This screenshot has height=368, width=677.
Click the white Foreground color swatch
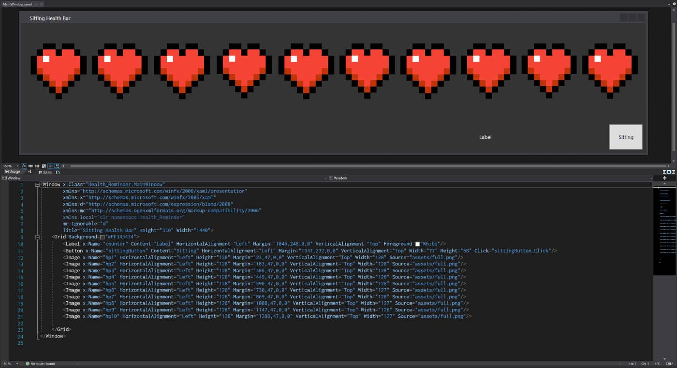point(417,244)
